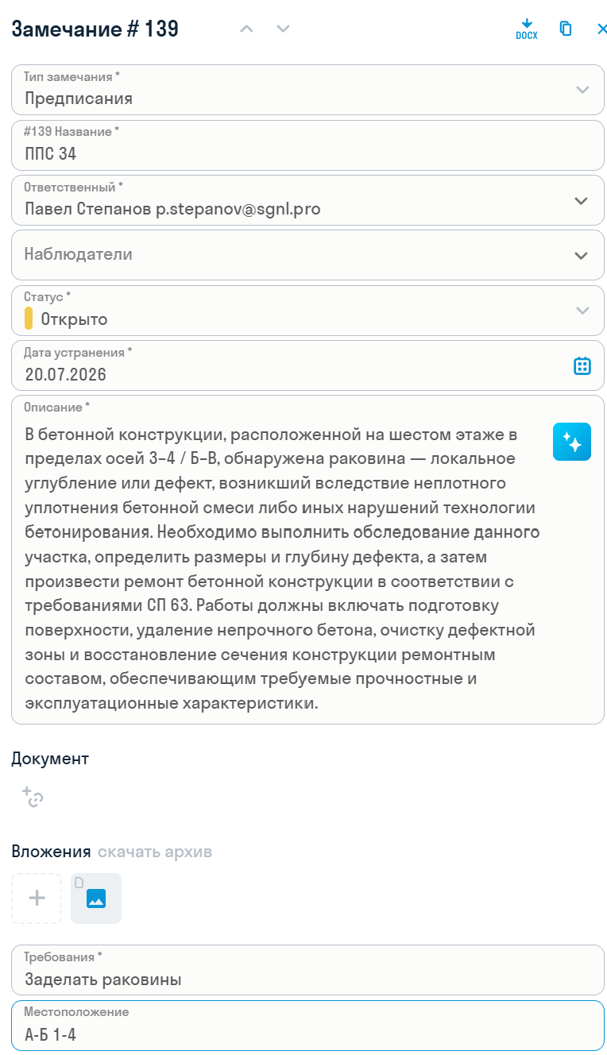The image size is (607, 1055).
Task: Go to previous remark with up arrow
Action: click(246, 29)
